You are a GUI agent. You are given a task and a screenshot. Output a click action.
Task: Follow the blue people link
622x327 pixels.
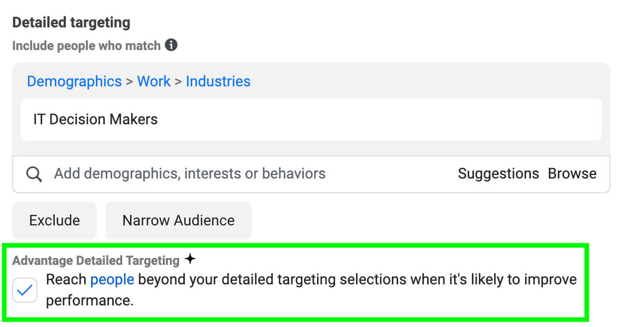(112, 279)
